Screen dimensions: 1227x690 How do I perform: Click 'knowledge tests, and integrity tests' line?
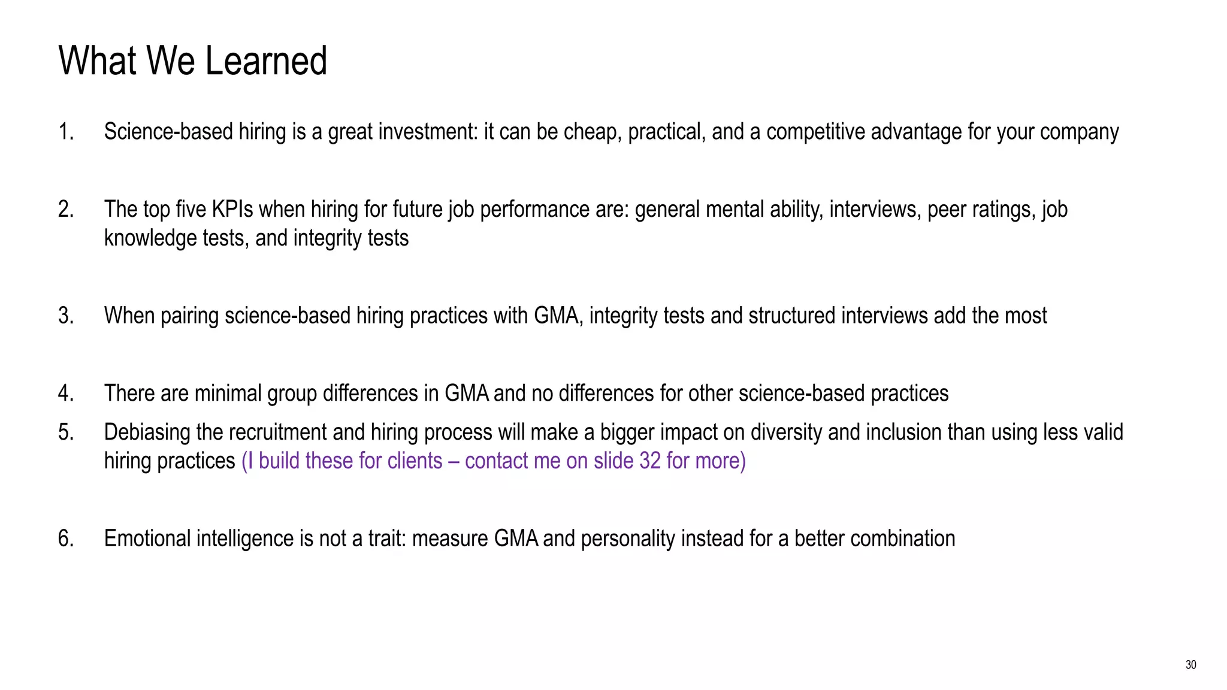[x=256, y=238]
